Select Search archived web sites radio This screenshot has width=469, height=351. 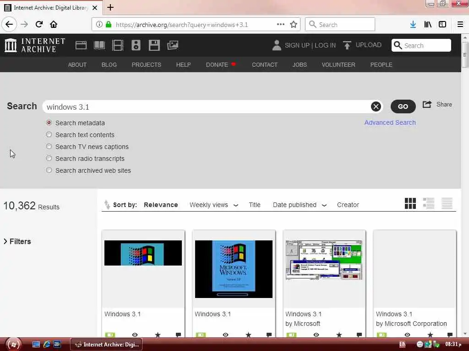pyautogui.click(x=49, y=170)
